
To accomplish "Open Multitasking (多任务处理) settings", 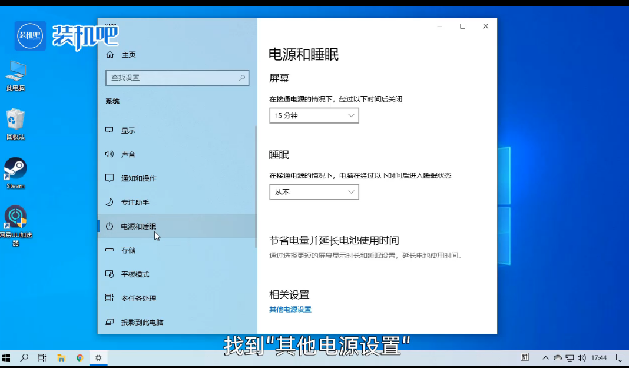I will click(138, 299).
